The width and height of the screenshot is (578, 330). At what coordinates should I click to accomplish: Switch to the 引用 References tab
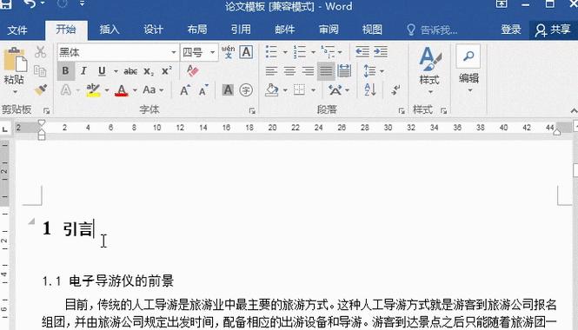241,30
